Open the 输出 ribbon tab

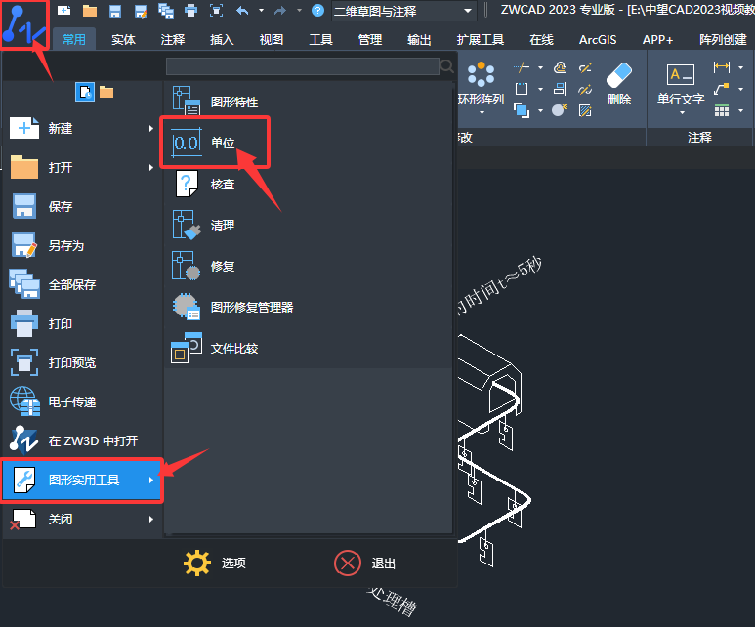419,39
